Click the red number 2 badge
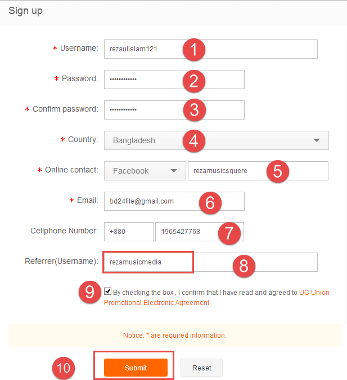 click(193, 80)
